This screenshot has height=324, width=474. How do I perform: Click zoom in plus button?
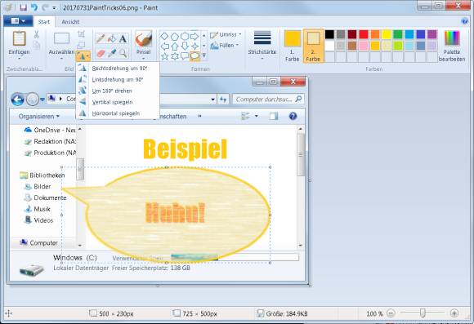[x=454, y=313]
